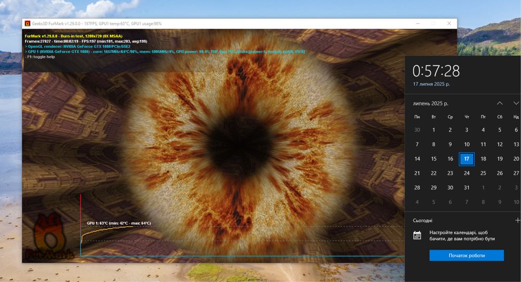The image size is (521, 282).
Task: Select 9 July in the calendar
Action: point(450,144)
